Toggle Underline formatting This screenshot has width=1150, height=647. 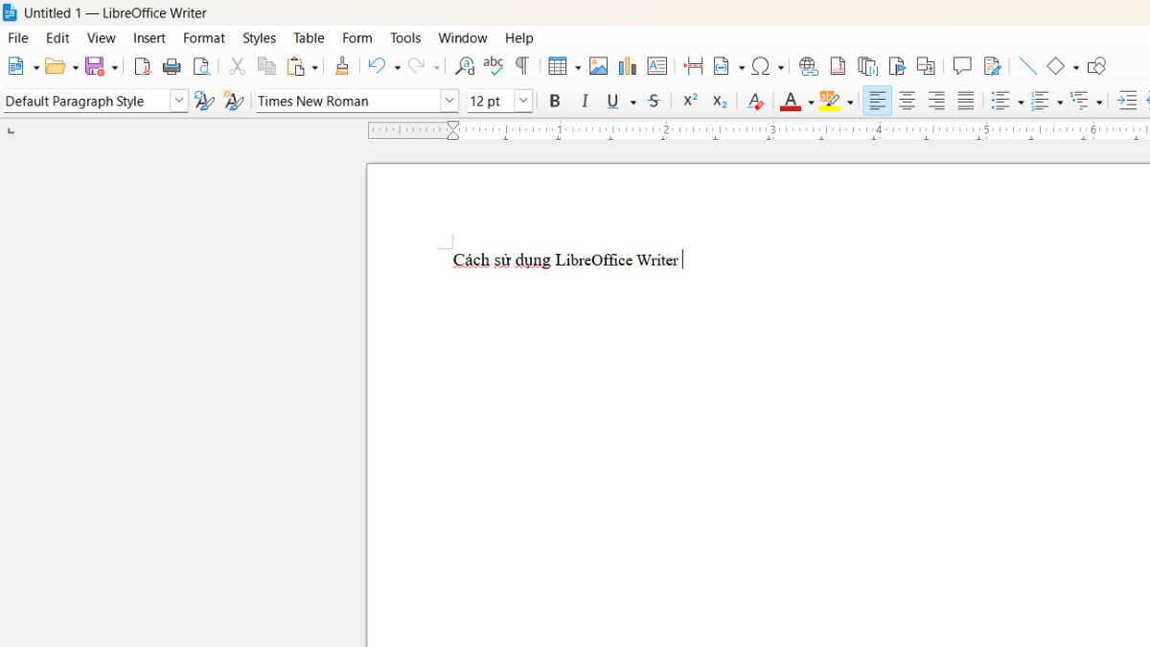click(613, 101)
